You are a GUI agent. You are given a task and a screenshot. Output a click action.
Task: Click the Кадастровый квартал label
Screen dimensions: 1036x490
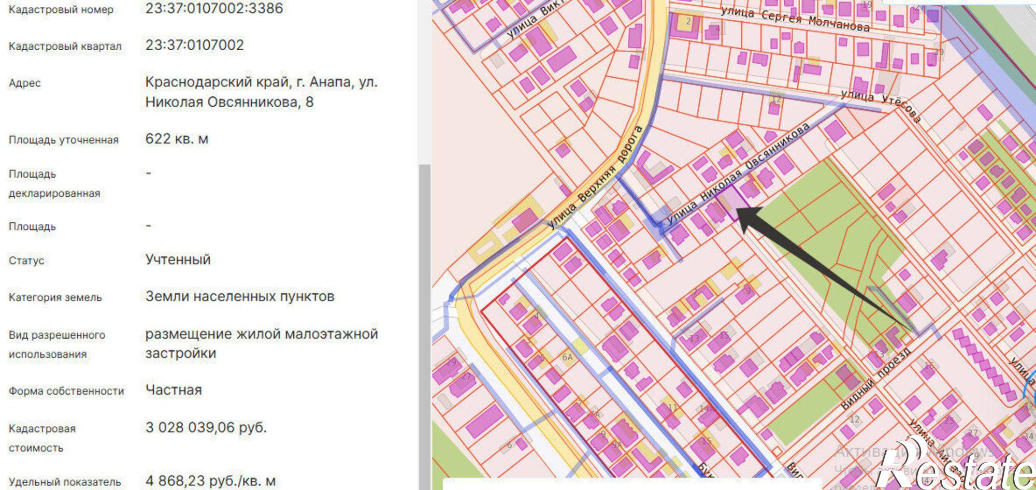(65, 47)
